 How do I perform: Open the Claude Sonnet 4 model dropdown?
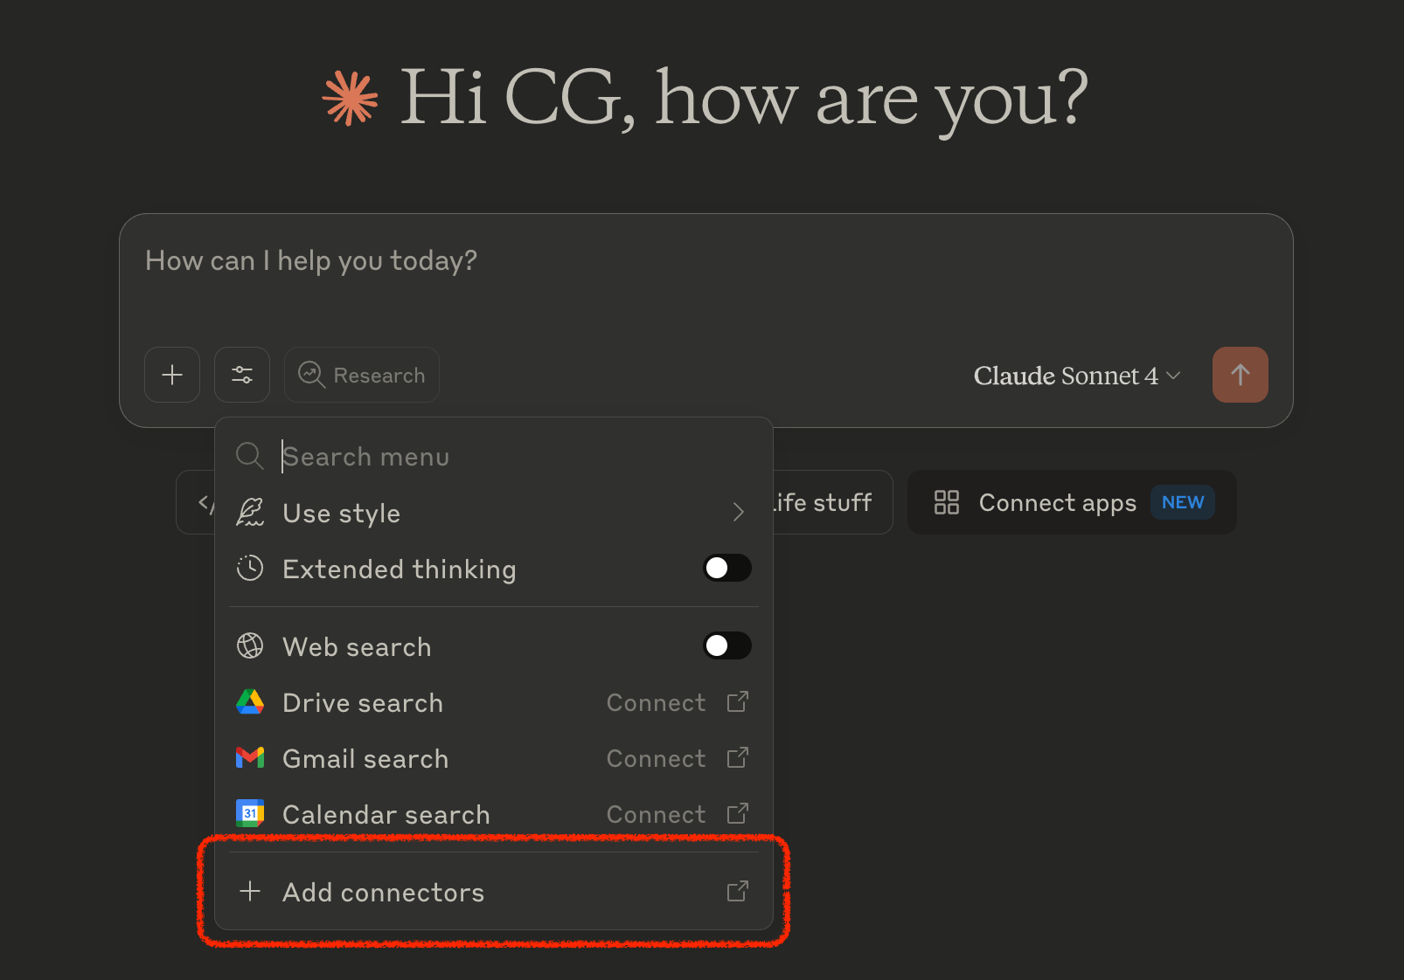(x=1077, y=376)
